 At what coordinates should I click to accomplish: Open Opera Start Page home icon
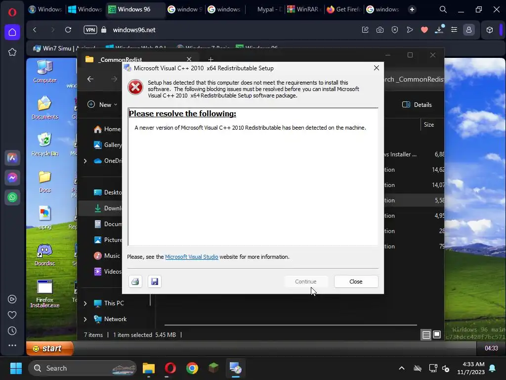12,32
